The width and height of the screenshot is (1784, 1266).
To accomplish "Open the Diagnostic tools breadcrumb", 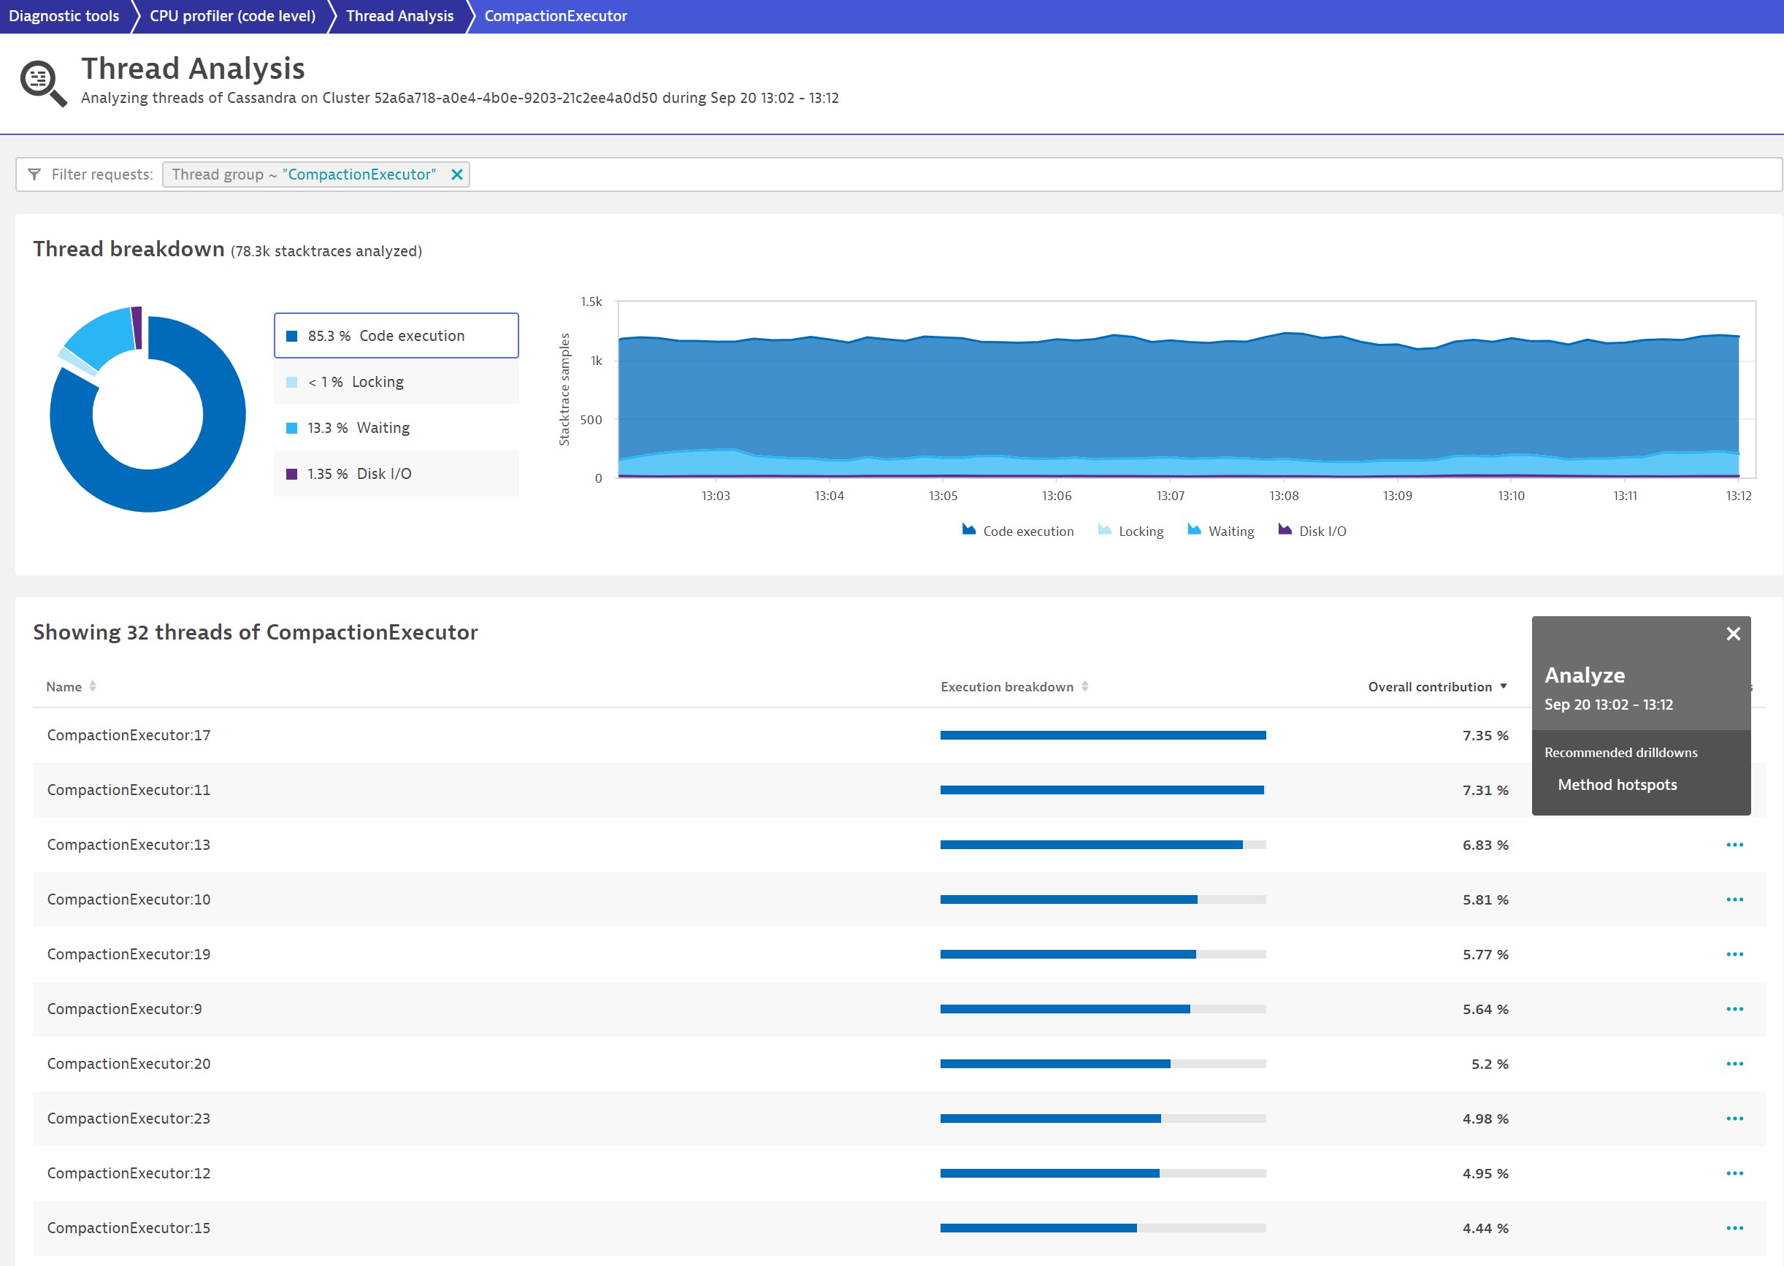I will pos(64,16).
